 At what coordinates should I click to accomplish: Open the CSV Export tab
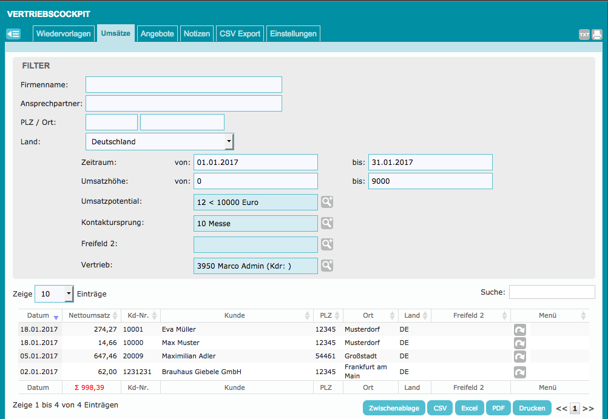(240, 34)
